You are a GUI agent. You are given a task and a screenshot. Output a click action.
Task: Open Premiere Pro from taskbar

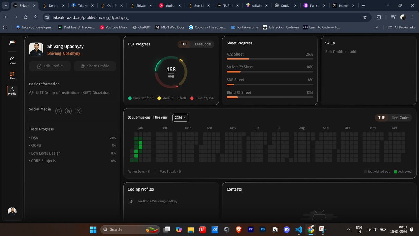pyautogui.click(x=250, y=229)
